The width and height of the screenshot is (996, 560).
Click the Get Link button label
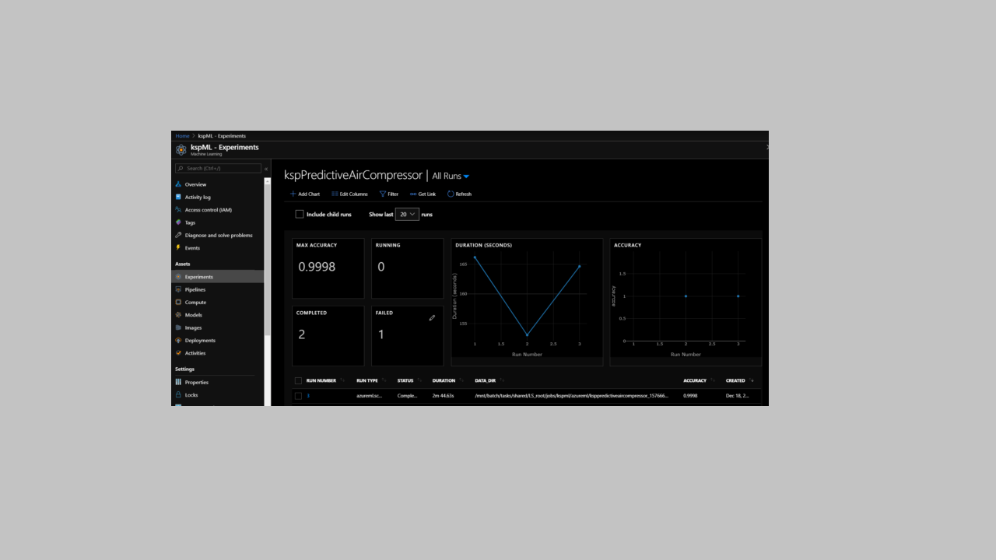pos(427,194)
